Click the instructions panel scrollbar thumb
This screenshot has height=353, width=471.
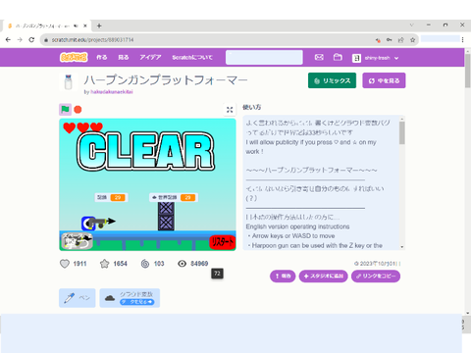tap(402, 133)
